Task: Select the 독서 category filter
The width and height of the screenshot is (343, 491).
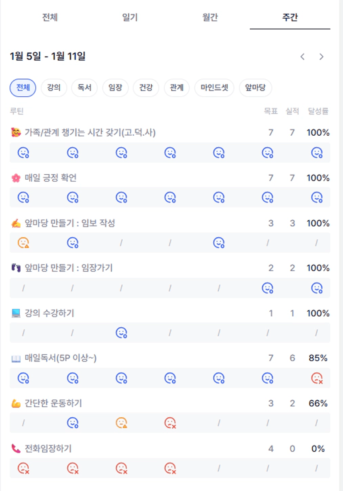Action: [84, 88]
